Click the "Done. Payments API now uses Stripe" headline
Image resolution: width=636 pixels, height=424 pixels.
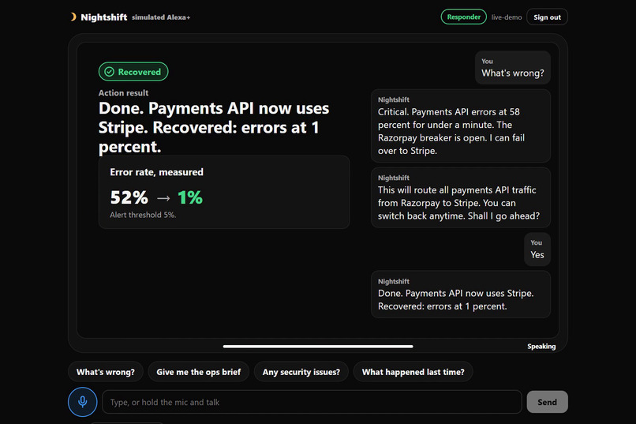[x=214, y=127]
